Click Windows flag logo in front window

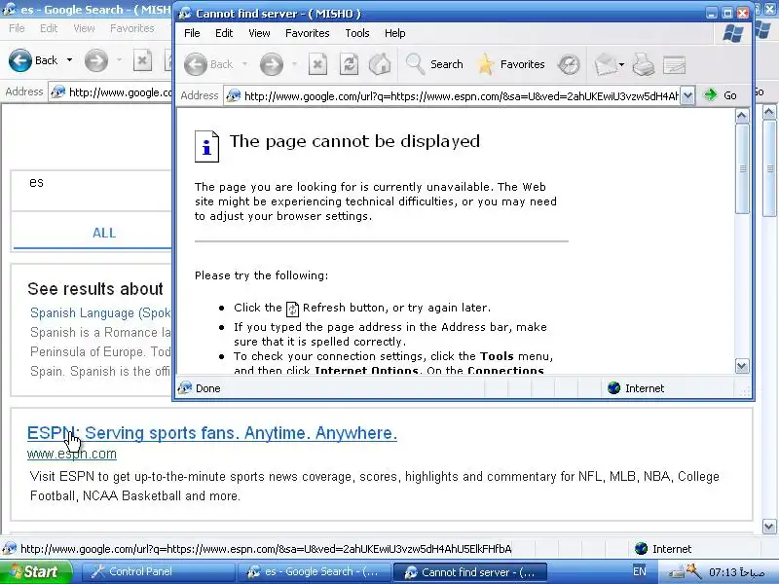[733, 33]
